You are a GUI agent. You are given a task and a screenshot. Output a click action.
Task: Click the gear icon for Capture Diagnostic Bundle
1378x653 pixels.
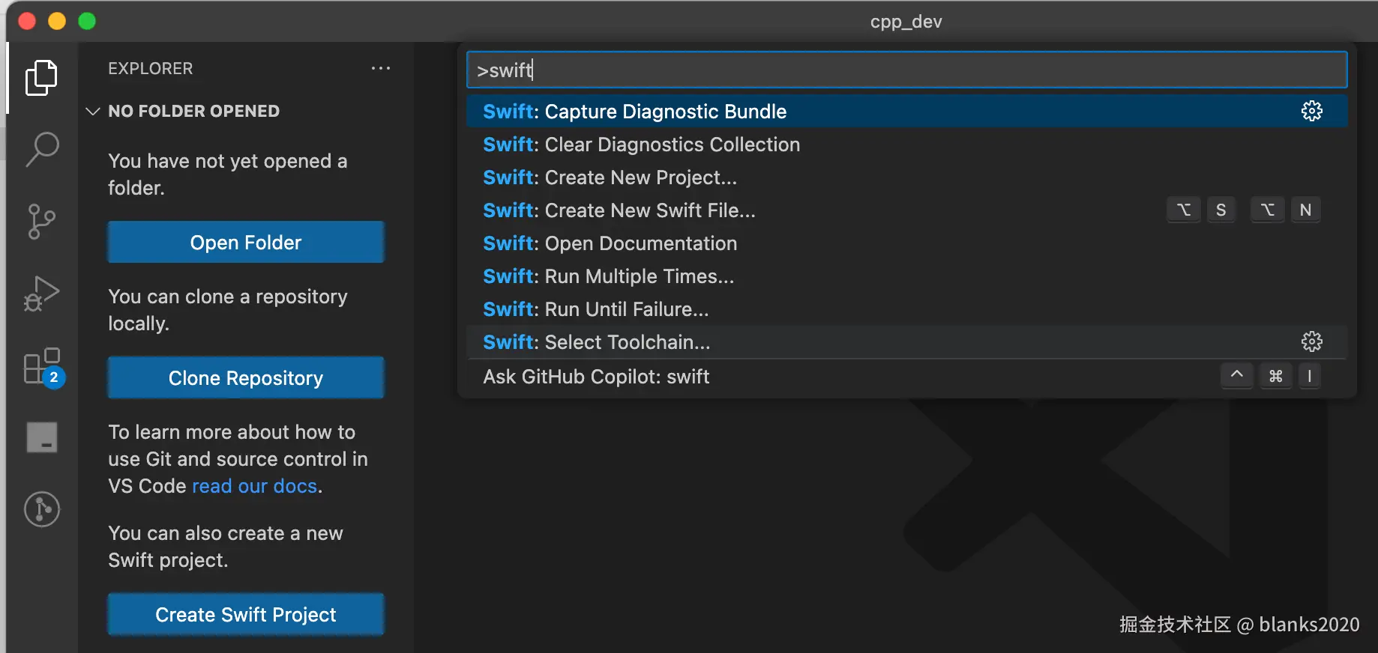[x=1311, y=112]
